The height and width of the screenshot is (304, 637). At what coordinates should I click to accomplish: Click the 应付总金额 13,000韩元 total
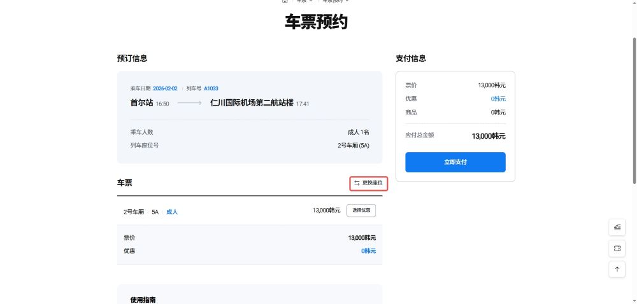click(488, 135)
